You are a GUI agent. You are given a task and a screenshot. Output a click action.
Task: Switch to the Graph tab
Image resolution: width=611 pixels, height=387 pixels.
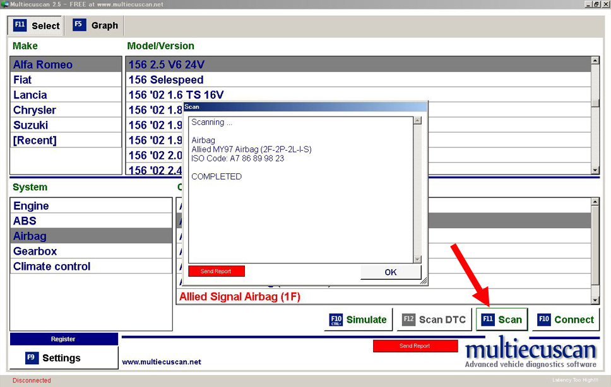95,26
